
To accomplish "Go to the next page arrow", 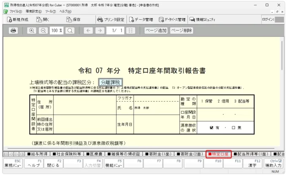I will point(99,31).
